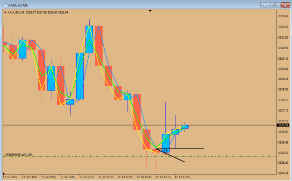292x181 pixels.
Task: Click the 3327.70 price scale label
Action: 283,111
